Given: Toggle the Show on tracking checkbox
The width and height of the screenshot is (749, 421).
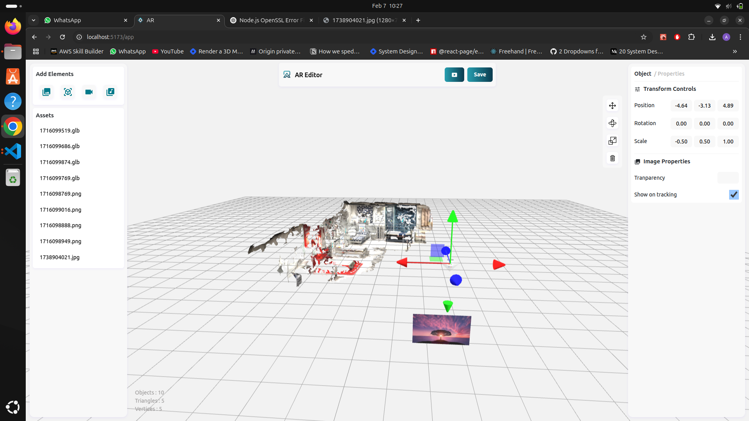Looking at the screenshot, I should point(733,195).
